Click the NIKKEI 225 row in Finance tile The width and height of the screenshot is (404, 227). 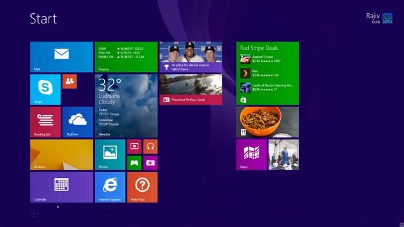point(121,57)
